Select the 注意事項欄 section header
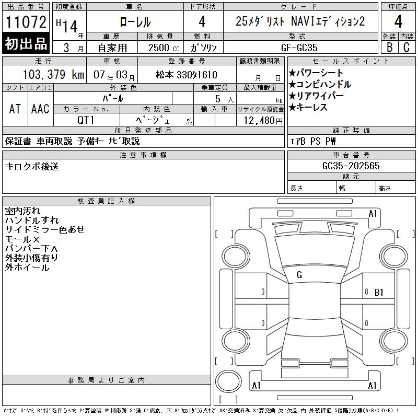 click(143, 155)
